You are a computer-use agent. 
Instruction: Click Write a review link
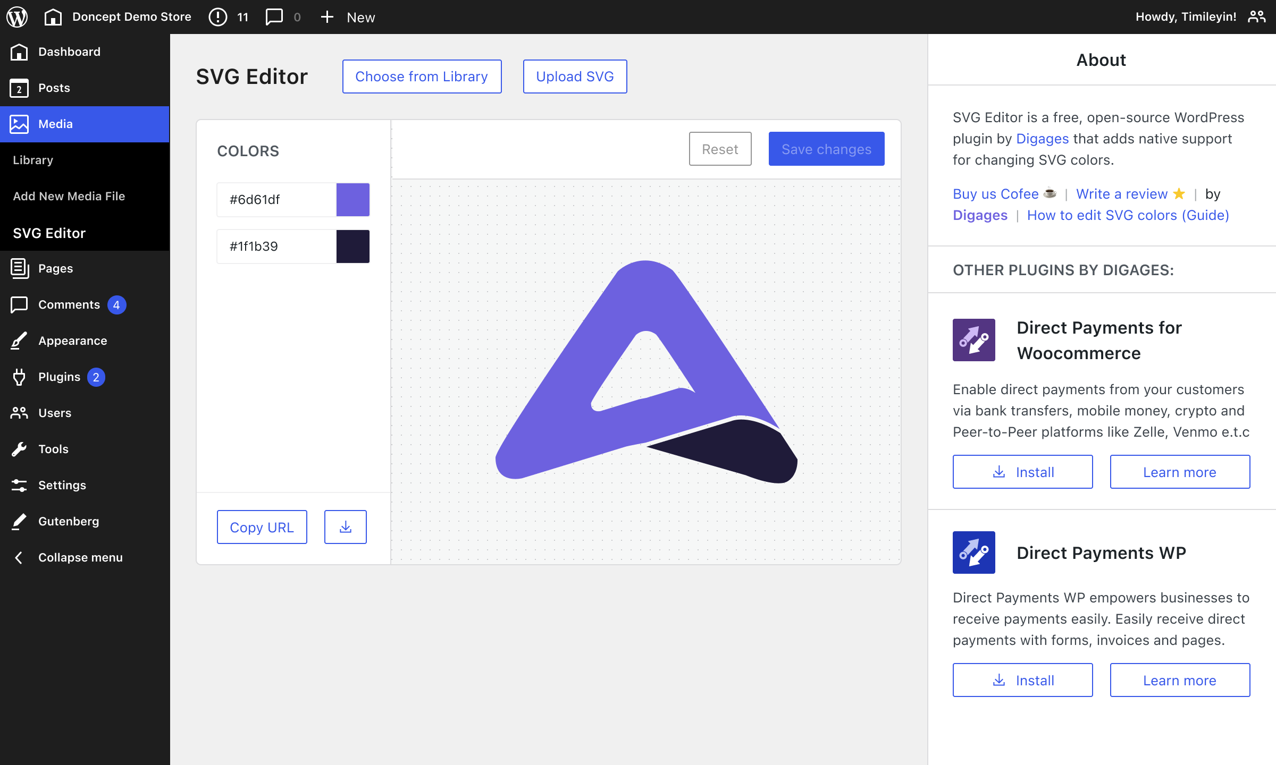click(1122, 194)
